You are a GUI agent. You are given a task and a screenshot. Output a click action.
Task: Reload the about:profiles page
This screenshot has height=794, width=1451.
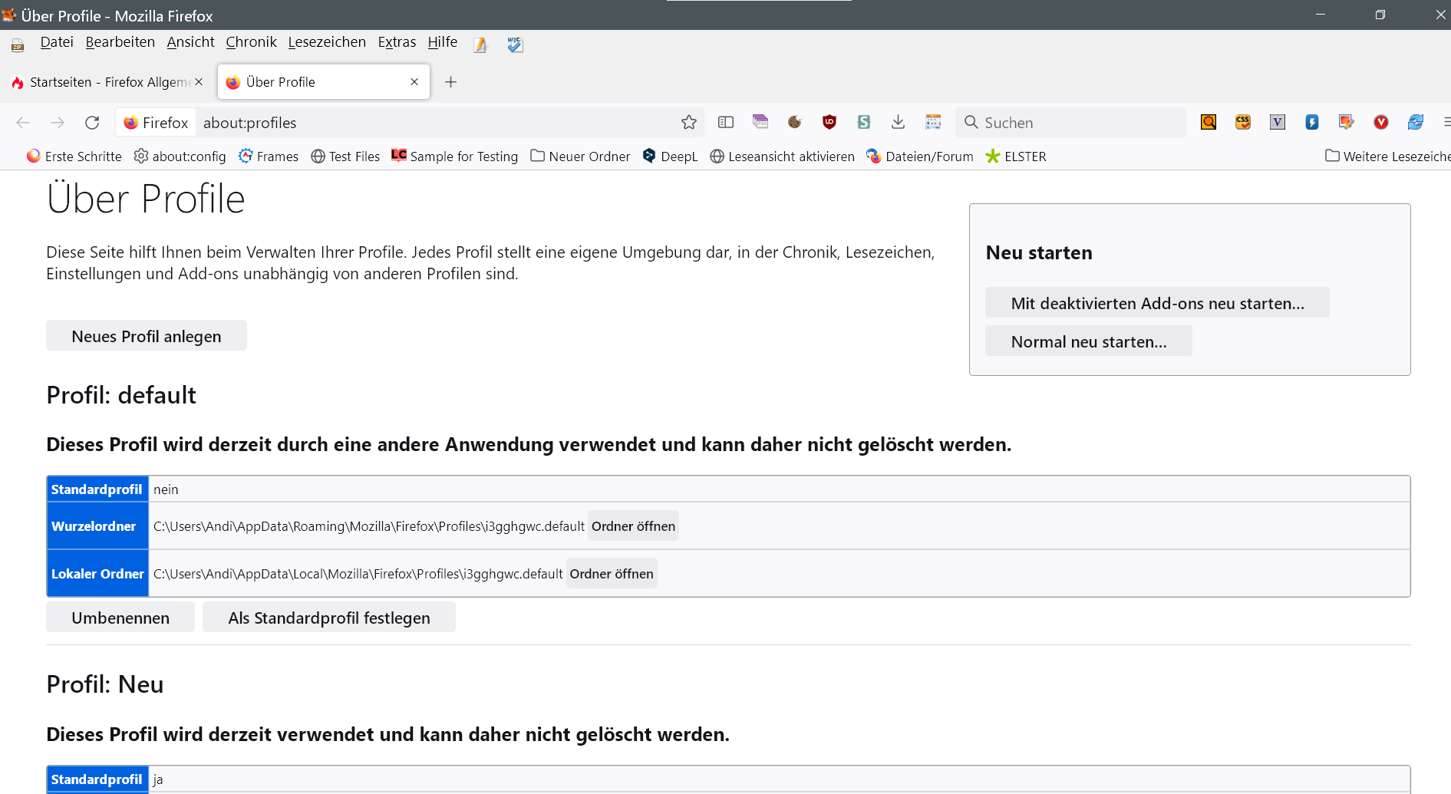[x=92, y=123]
